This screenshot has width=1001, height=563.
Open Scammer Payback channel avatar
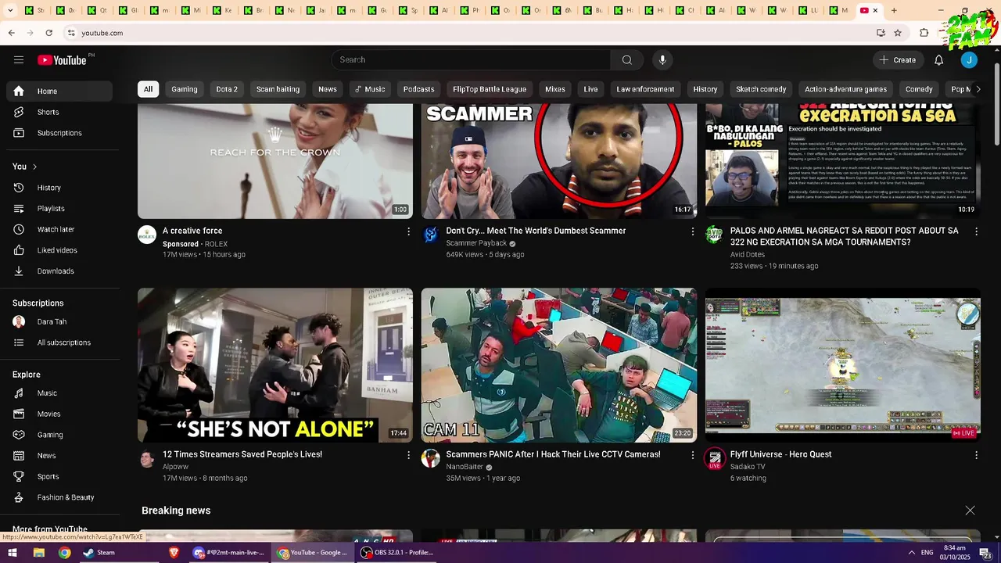coord(431,235)
